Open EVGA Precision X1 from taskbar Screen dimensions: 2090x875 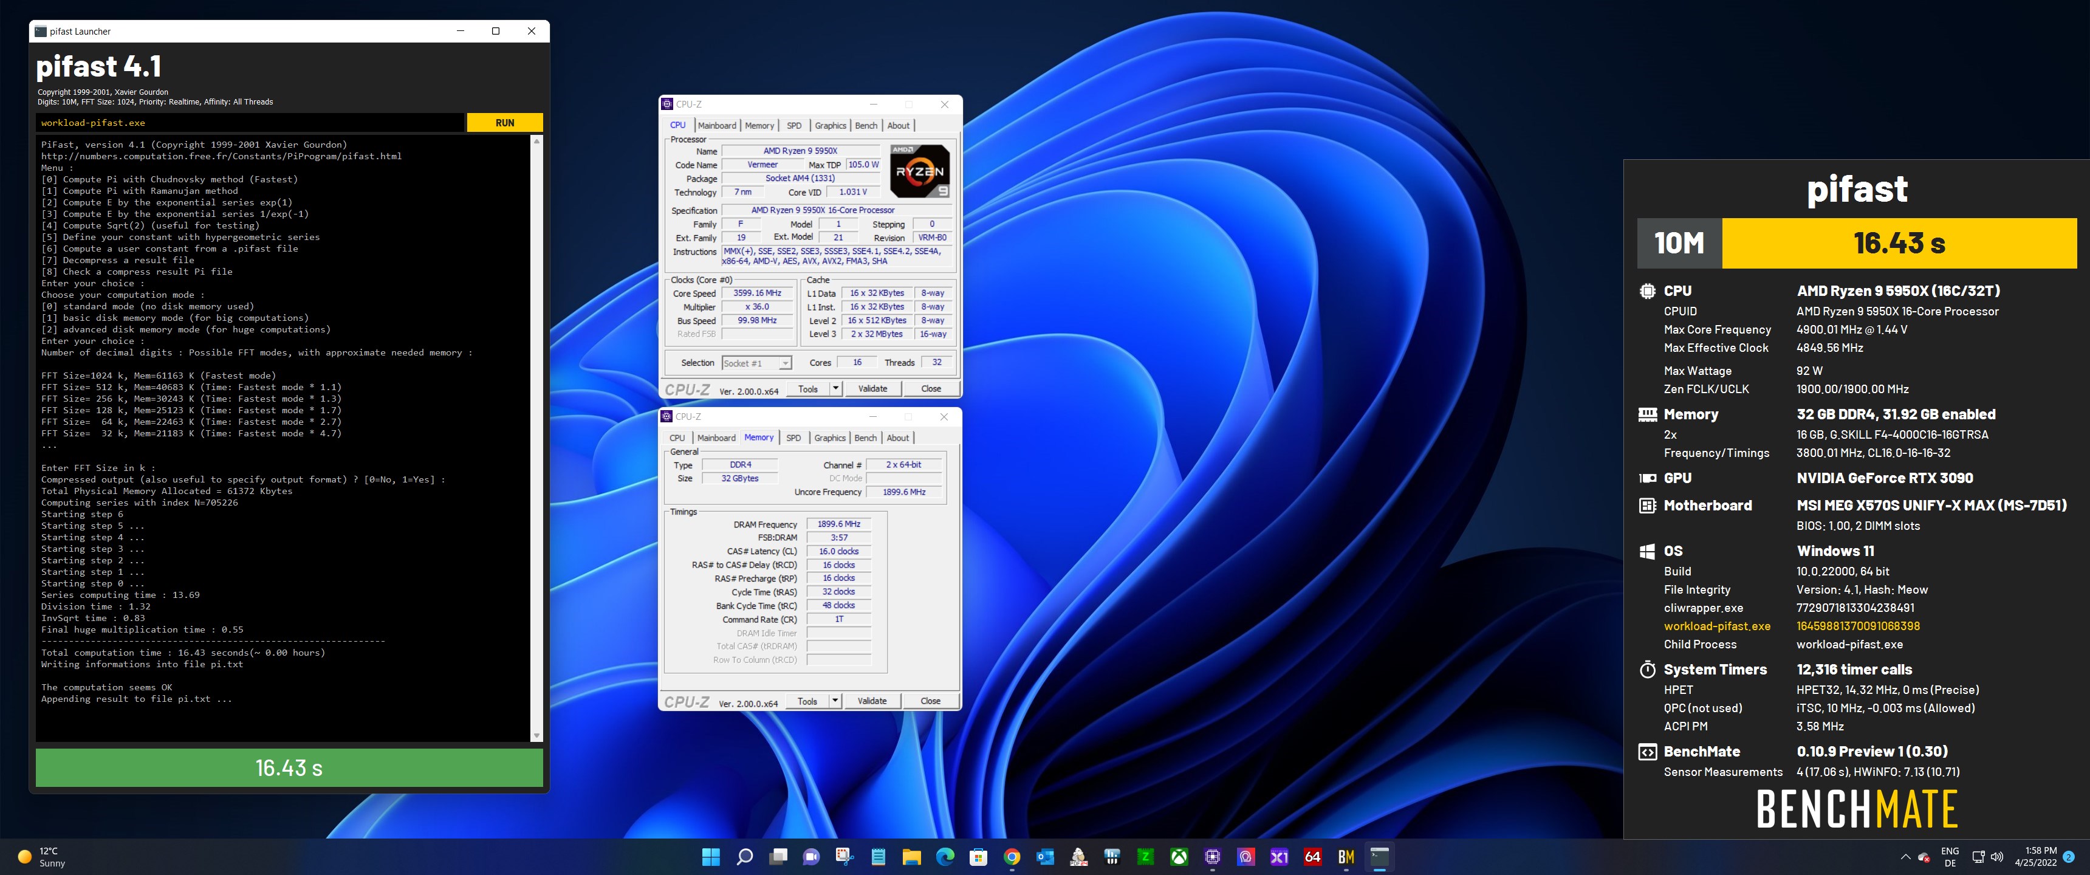[1280, 856]
